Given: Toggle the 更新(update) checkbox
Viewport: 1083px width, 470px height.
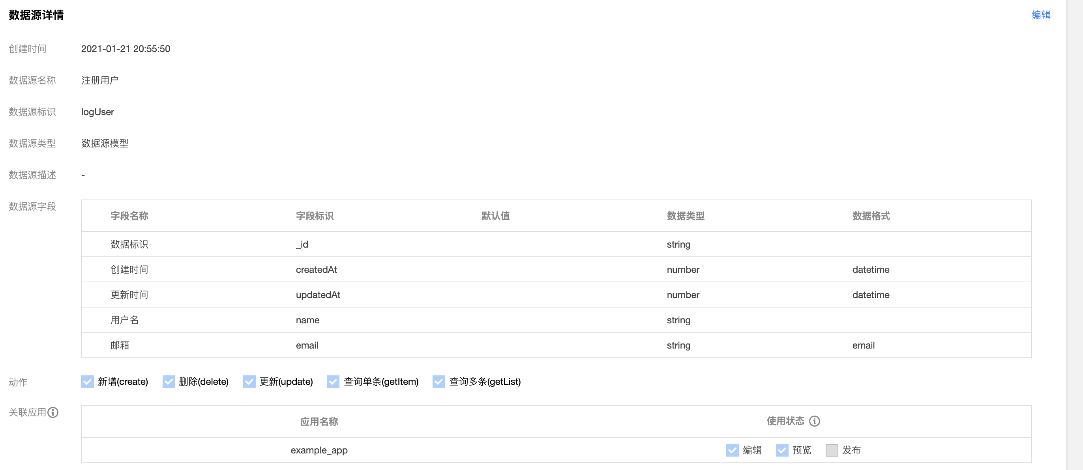Looking at the screenshot, I should pyautogui.click(x=249, y=381).
